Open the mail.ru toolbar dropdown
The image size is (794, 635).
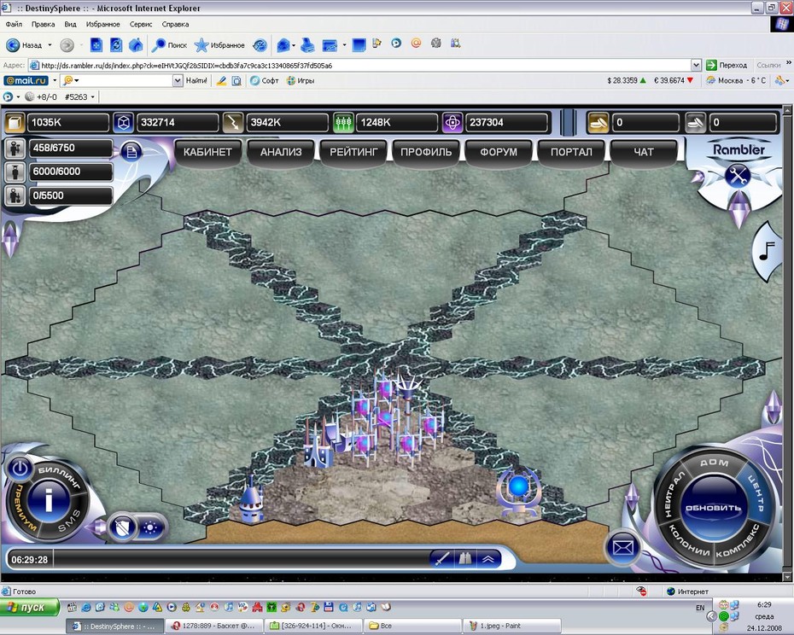coord(55,80)
